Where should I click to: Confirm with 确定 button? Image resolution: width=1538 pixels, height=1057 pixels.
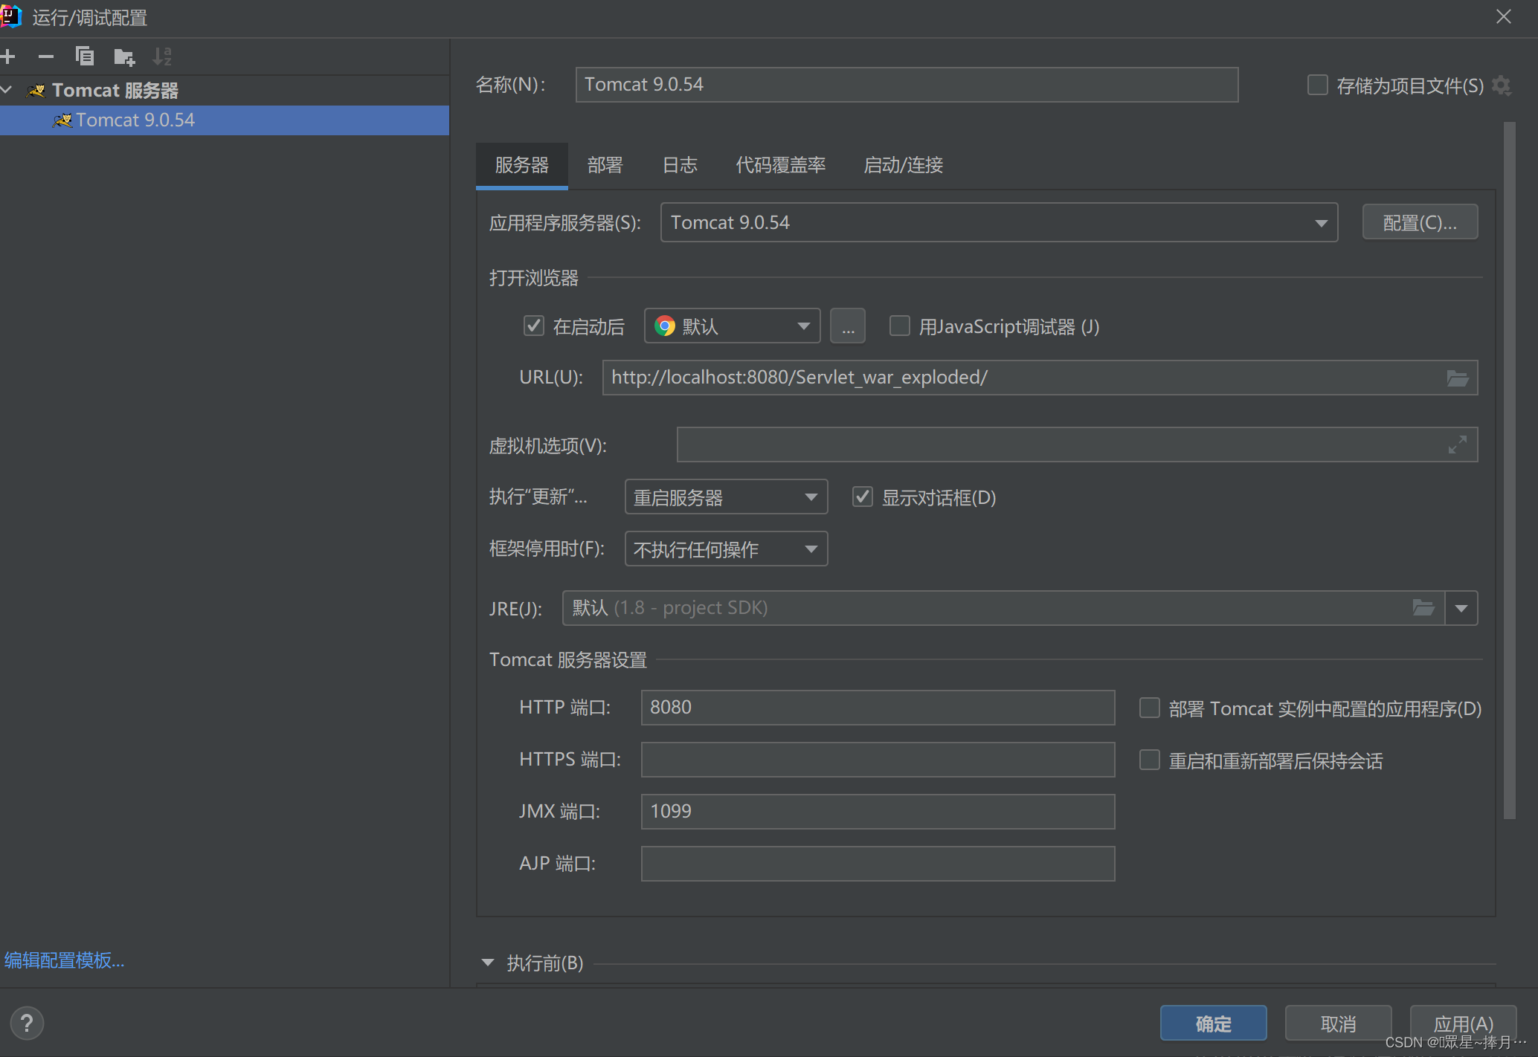point(1214,1024)
